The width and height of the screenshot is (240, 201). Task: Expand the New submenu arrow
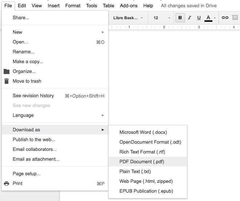pyautogui.click(x=103, y=32)
